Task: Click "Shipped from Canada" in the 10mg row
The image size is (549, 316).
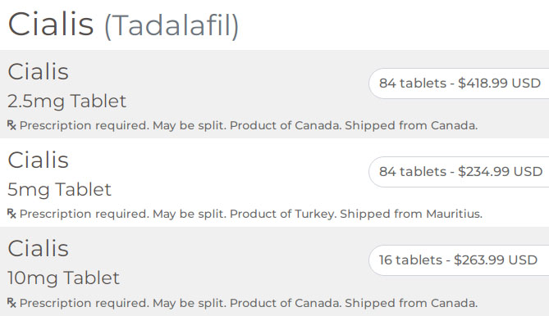Action: (x=411, y=303)
